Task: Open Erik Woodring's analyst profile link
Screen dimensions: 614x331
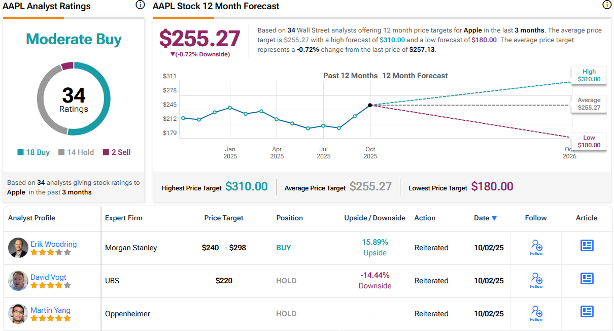Action: coord(53,244)
